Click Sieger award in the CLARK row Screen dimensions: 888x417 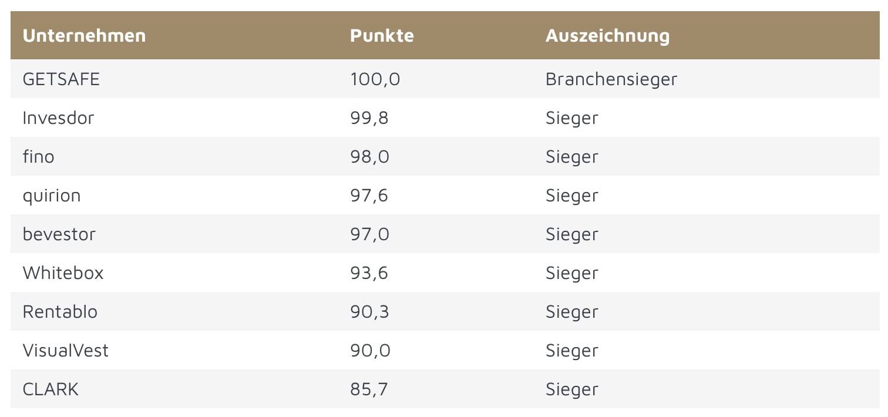571,389
